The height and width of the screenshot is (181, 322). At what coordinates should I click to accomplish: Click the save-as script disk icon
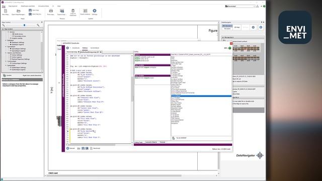point(87,148)
